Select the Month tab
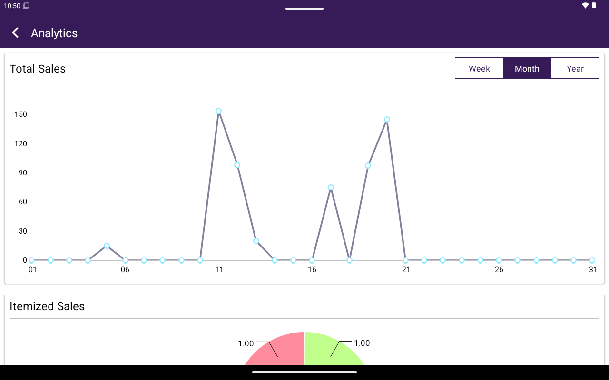 pos(527,68)
